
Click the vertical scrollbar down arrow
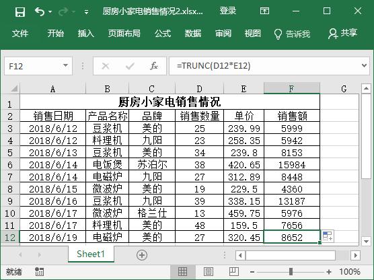point(366,241)
